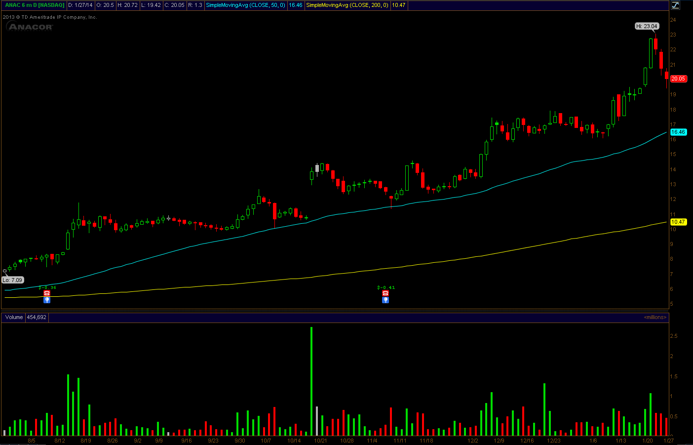Image resolution: width=693 pixels, height=445 pixels.
Task: Click the red earnings phone icon near 11/11
Action: coord(385,293)
